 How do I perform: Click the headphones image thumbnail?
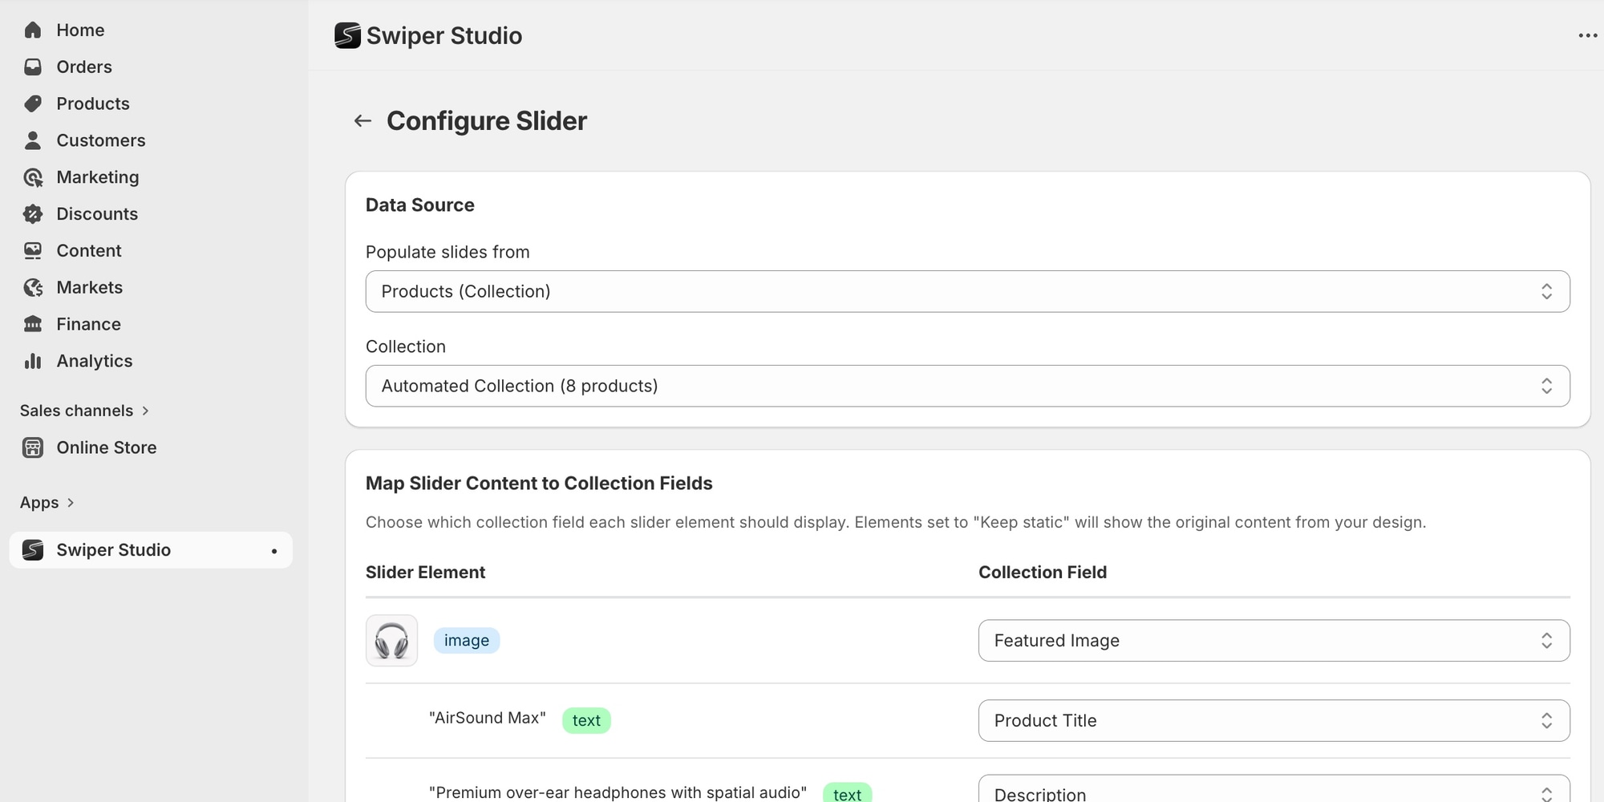coord(391,641)
